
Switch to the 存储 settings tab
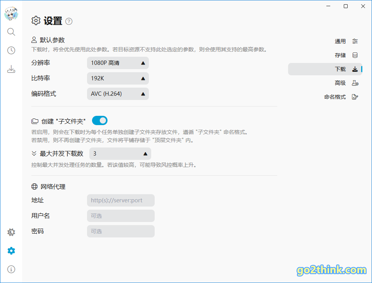pyautogui.click(x=325, y=55)
